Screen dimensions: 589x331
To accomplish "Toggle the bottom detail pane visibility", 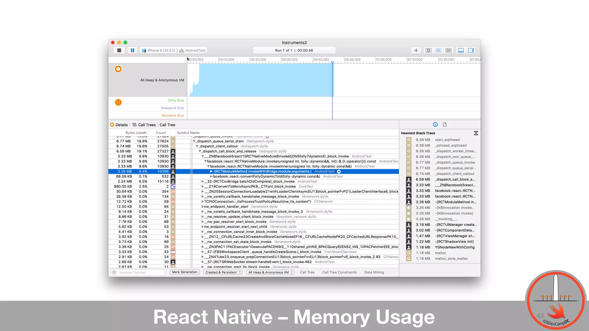I will [x=461, y=50].
